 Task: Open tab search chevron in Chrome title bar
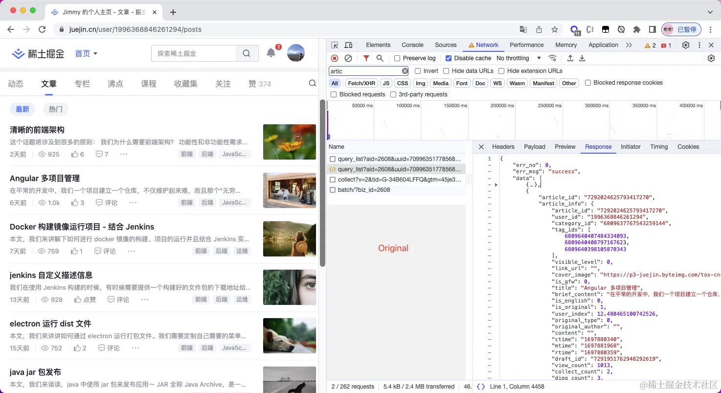710,12
